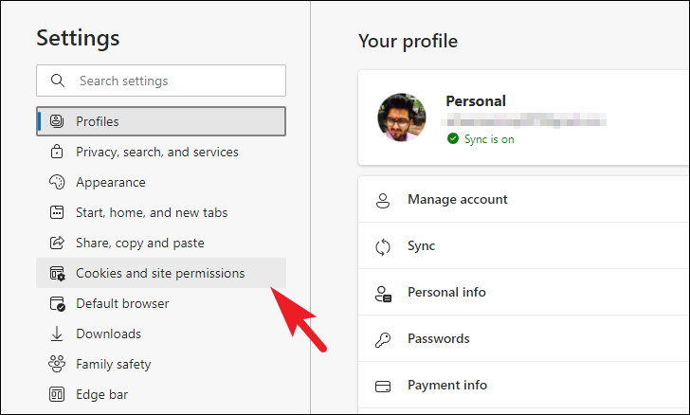
Task: Open Payment info section
Action: click(447, 385)
